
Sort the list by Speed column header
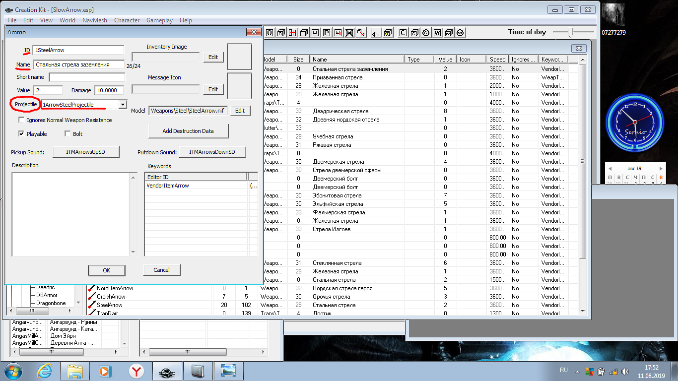(x=497, y=60)
